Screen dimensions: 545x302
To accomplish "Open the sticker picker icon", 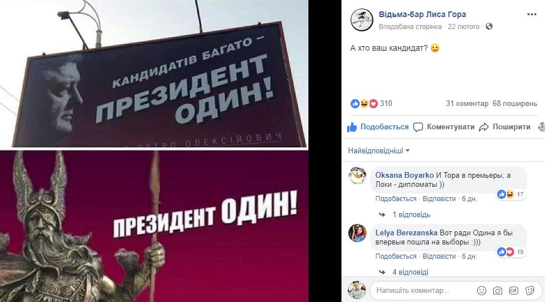I will 530,291.
